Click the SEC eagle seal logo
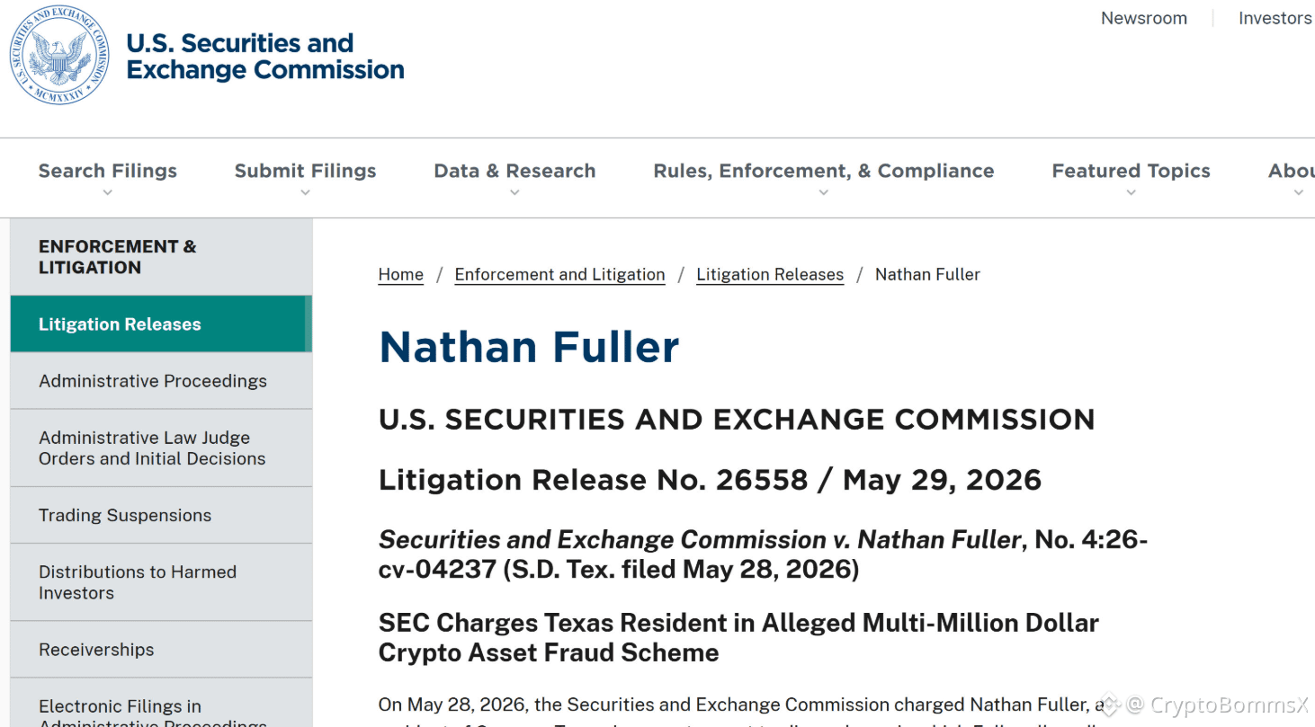 pyautogui.click(x=60, y=56)
